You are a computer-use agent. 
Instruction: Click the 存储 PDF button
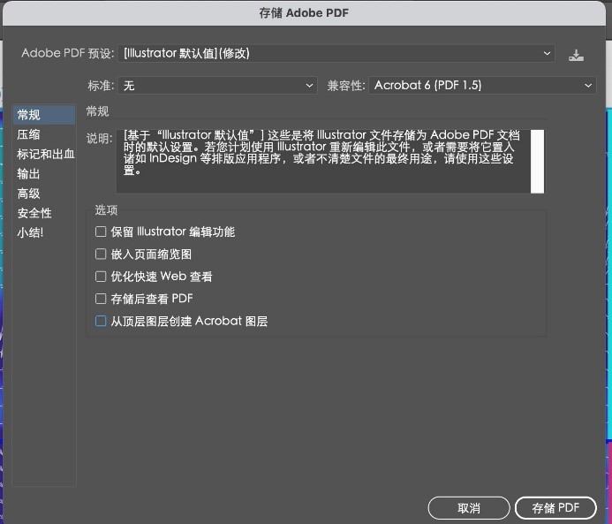click(555, 508)
